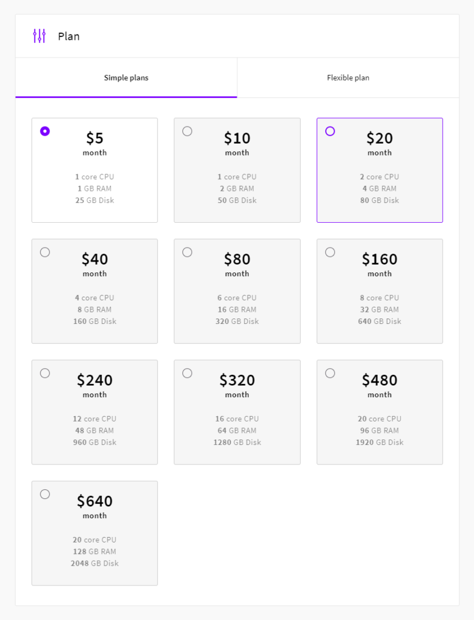Click the purple sliders Plan icon

point(39,36)
